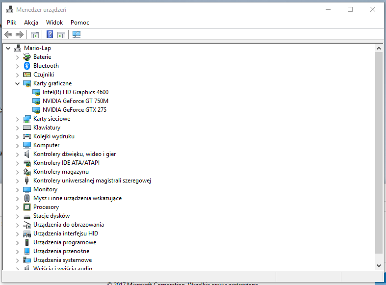The image size is (386, 285).
Task: Click the Karty sieciowe category icon
Action: pos(27,119)
